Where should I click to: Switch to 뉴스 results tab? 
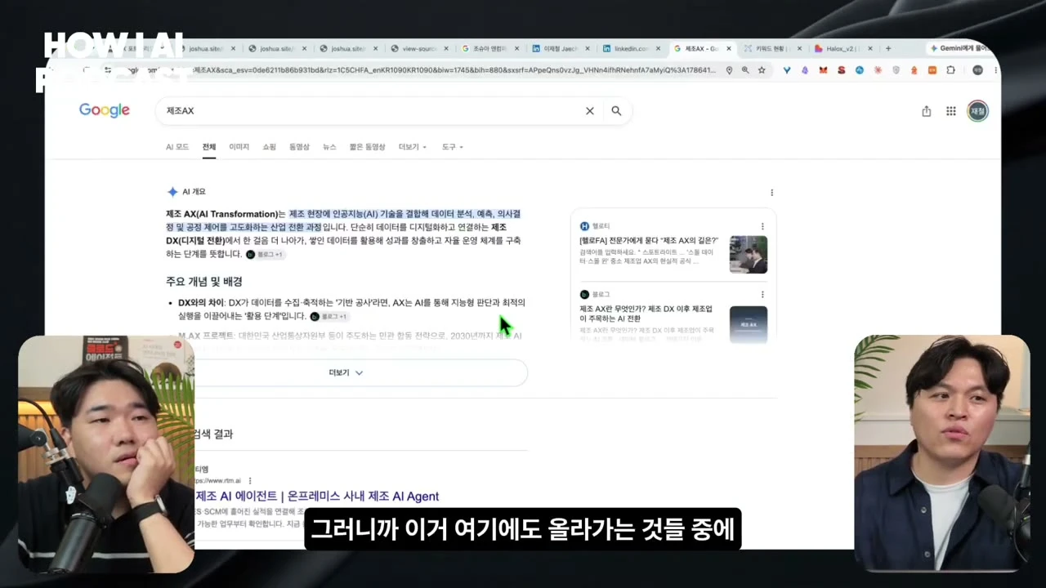tap(329, 147)
